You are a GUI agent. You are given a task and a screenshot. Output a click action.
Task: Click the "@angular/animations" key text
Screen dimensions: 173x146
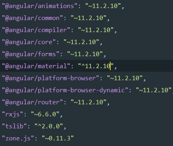point(39,6)
